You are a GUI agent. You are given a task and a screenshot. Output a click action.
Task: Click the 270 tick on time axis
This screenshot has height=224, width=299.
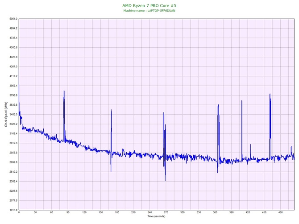click(x=166, y=212)
